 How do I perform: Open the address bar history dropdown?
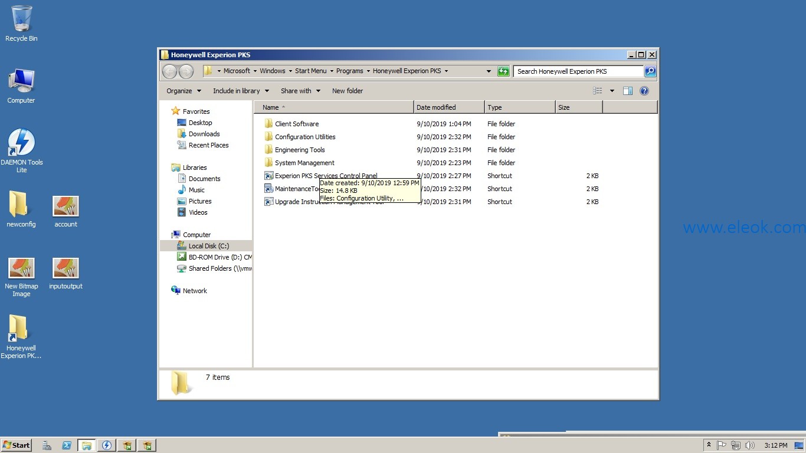(x=489, y=71)
